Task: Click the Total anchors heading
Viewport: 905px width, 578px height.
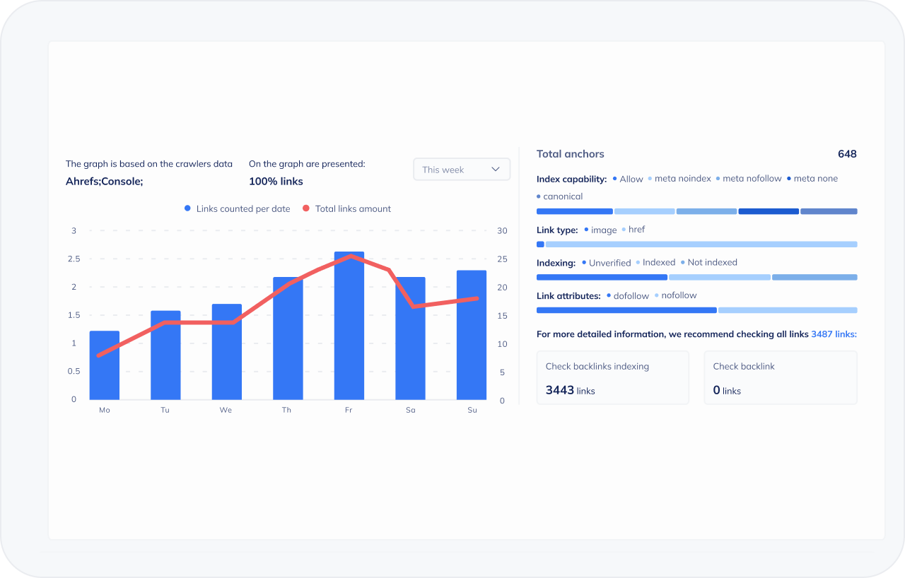Action: [x=571, y=154]
